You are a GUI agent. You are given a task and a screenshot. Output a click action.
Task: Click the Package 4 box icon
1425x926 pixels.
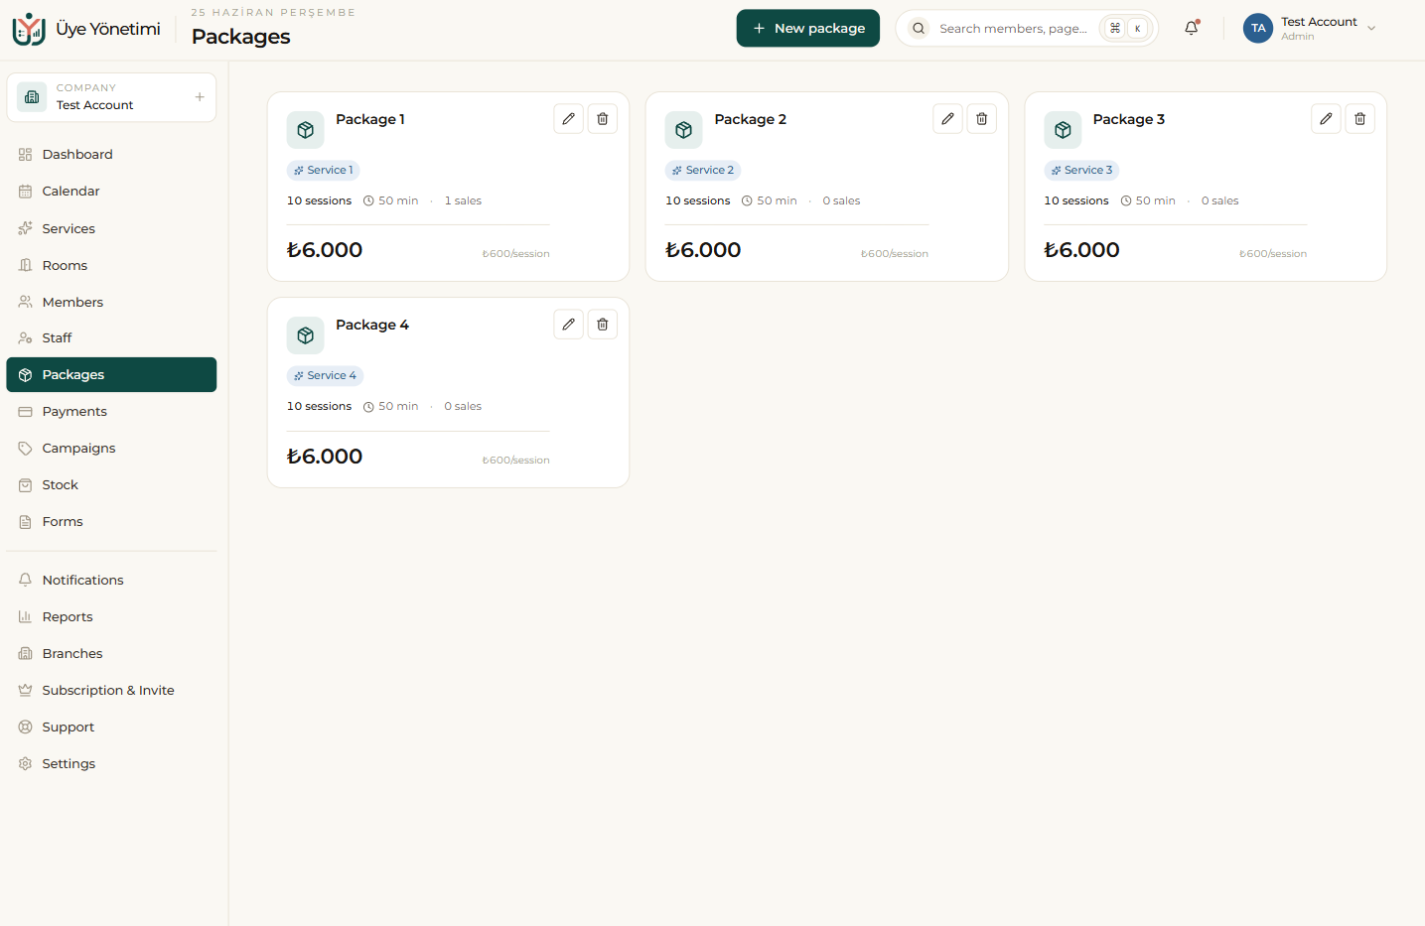pyautogui.click(x=306, y=335)
